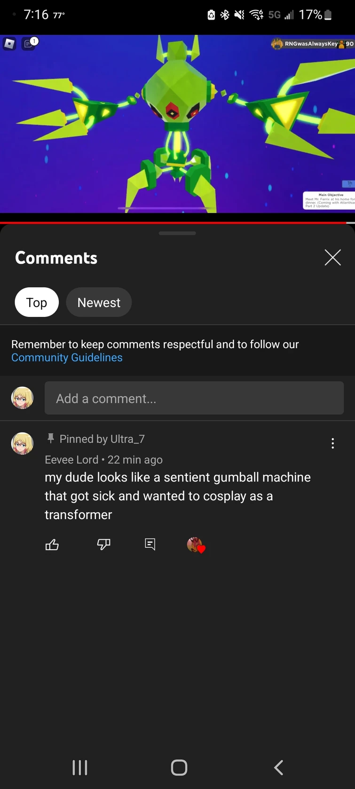Open Eevee Lord's commenter name
Viewport: 355px width, 789px height.
tap(71, 460)
